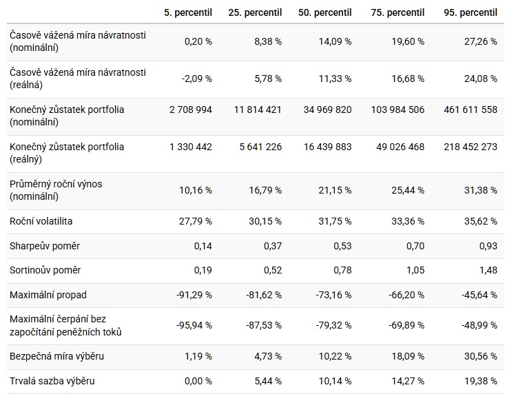Screen dimensions: 505x394
Task: Click the "Konečný zůstatek portfolia (nominální)" row label
Action: (x=67, y=116)
